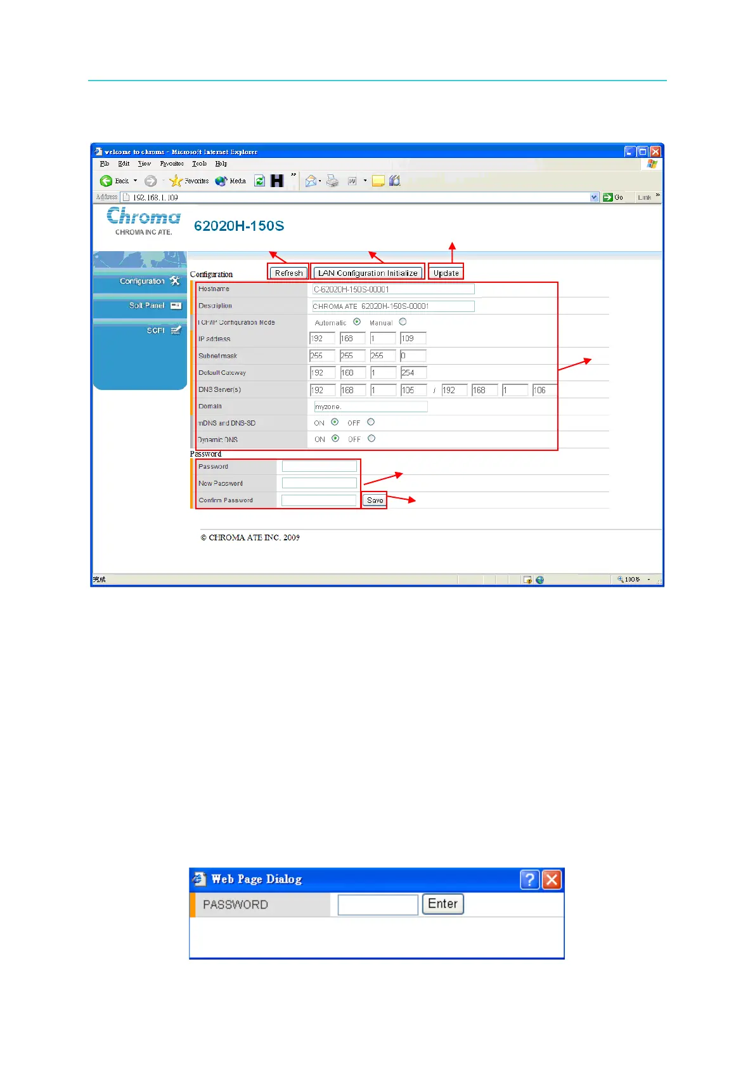Click the IE Back arrow icon
This screenshot has height=1068, width=755.
(106, 181)
